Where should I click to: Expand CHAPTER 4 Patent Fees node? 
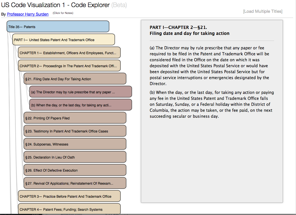tap(69, 209)
